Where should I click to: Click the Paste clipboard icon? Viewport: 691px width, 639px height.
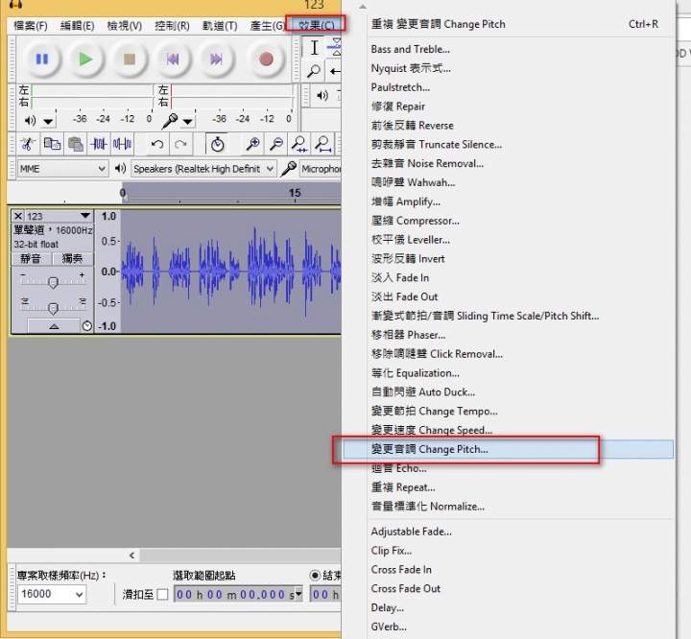[76, 144]
